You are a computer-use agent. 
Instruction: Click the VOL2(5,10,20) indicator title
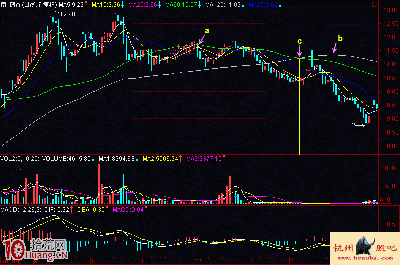[20, 158]
